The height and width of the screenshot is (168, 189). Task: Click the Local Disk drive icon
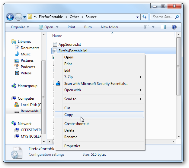pos(17,104)
